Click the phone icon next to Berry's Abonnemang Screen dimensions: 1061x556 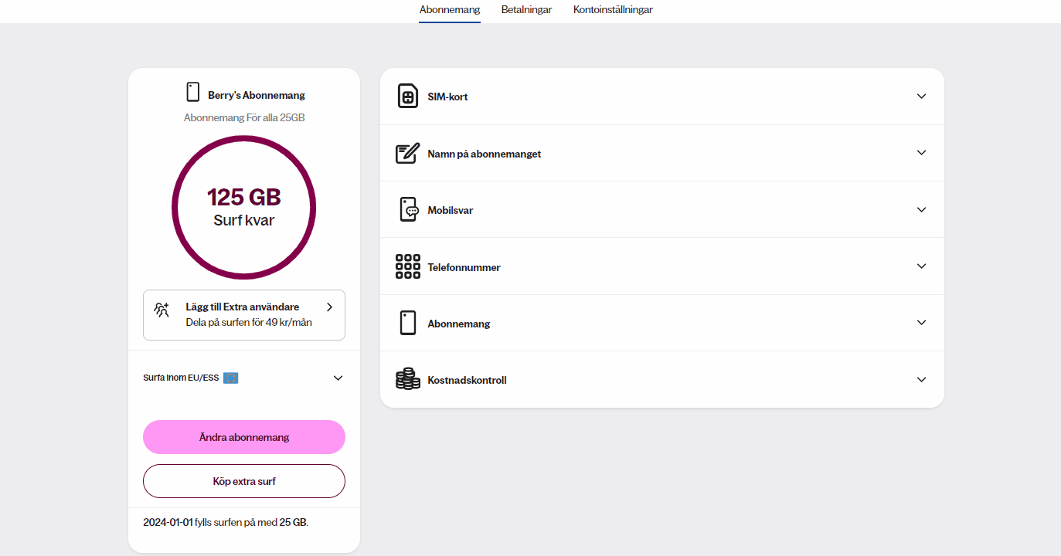pyautogui.click(x=193, y=93)
